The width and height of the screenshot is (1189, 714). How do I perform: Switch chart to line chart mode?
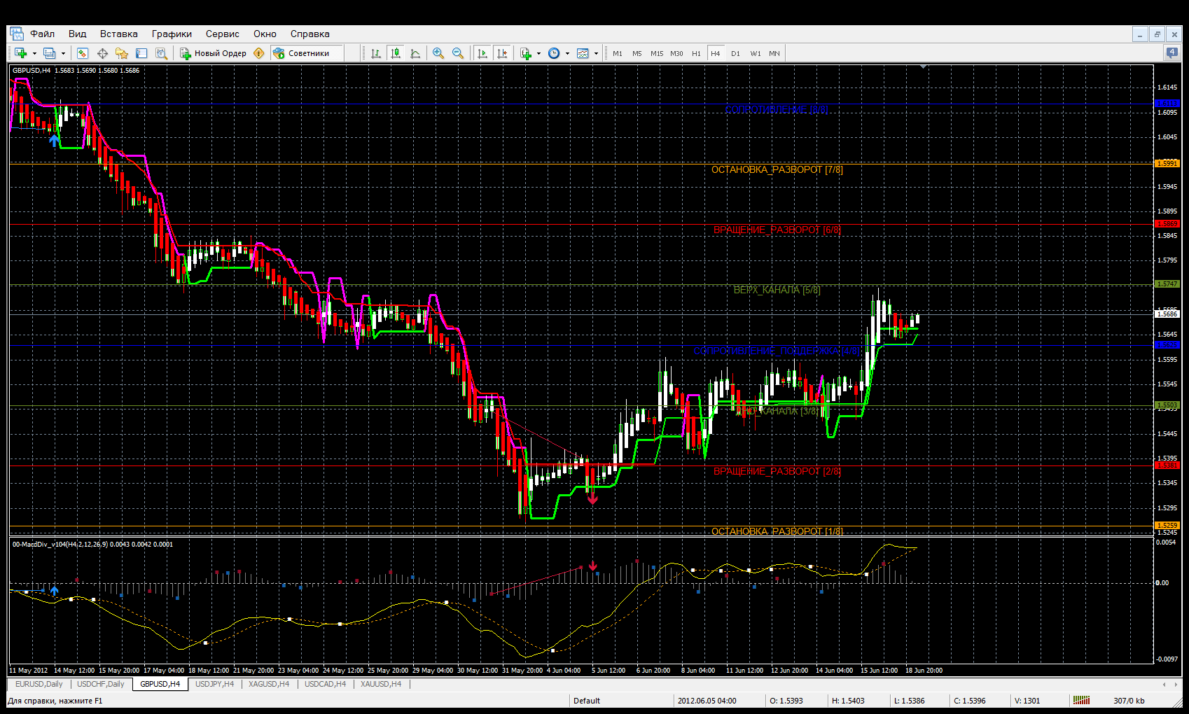415,53
